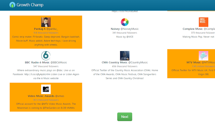Viewport: 215px width, 124px height.
Task: Click the Noisey color wheel avatar
Action: [x=125, y=22]
